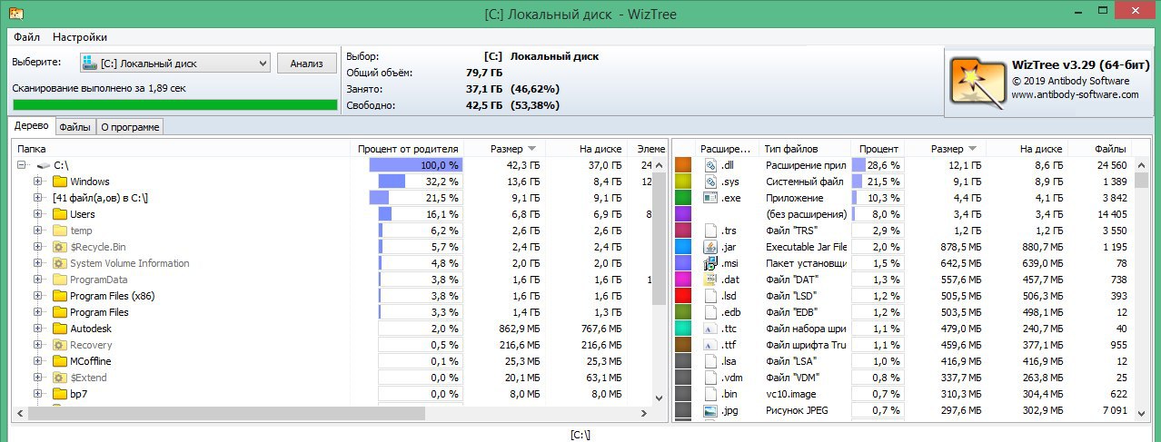Image resolution: width=1161 pixels, height=442 pixels.
Task: Expand the $Extend folder node
Action: click(38, 378)
